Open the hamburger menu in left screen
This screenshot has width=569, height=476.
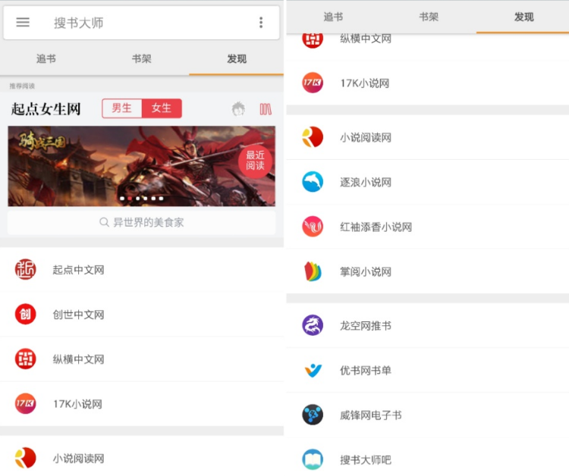coord(23,23)
